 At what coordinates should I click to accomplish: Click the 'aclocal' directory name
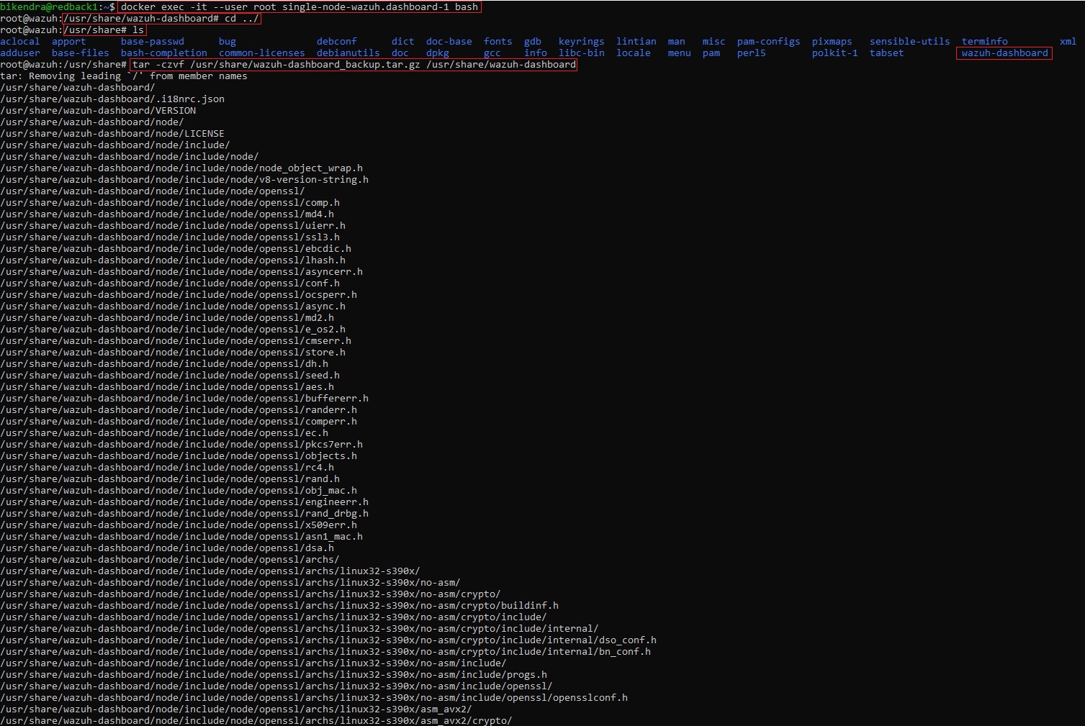point(20,41)
